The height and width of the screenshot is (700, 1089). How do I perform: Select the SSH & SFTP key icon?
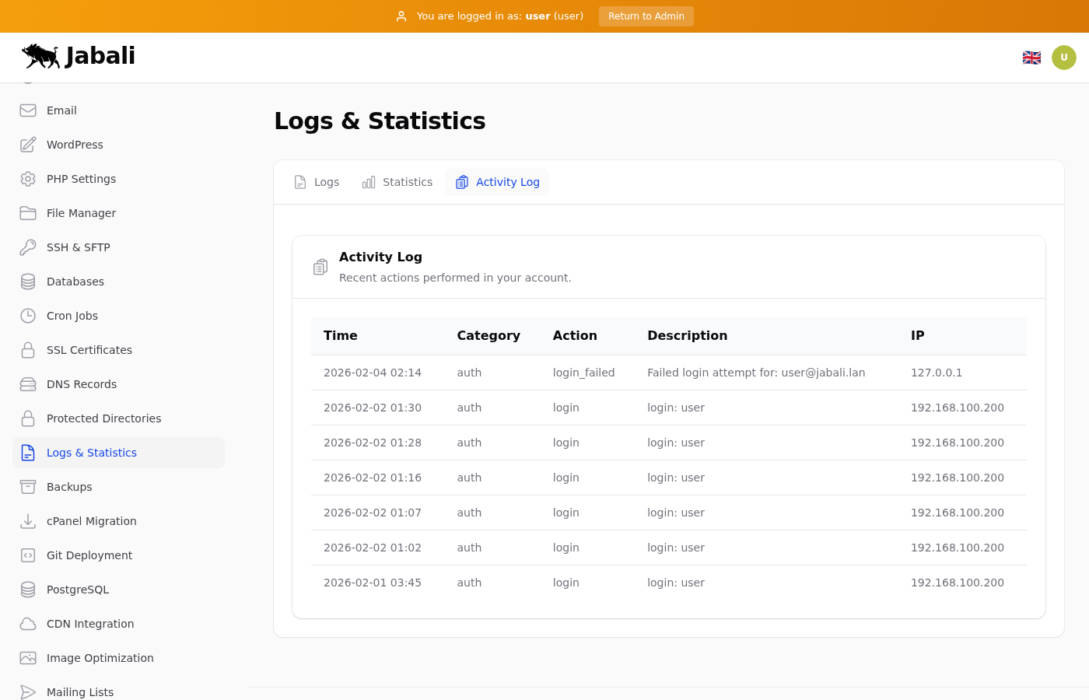point(28,247)
